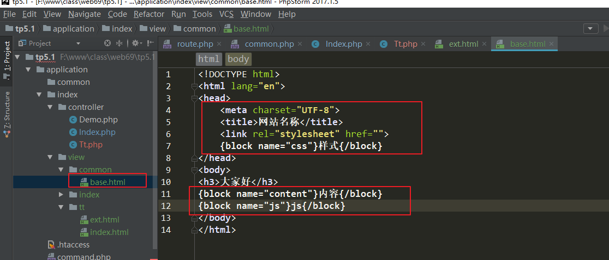Select index.html in the tt folder
609x260 pixels.
point(109,232)
